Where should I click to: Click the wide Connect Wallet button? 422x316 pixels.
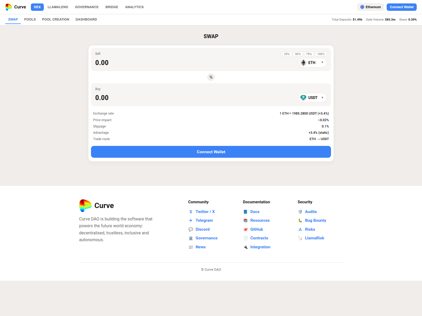pos(211,152)
